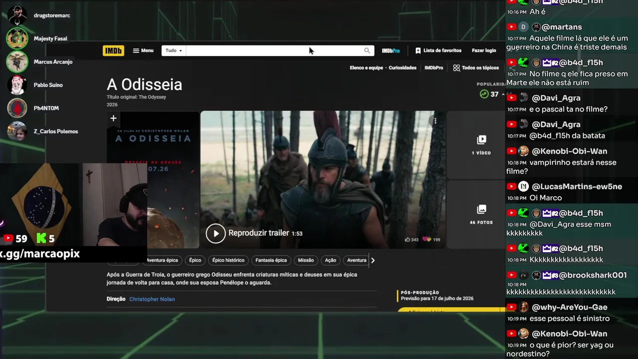Open the 46 FOTOS tile
Screen dimensions: 638x359
click(x=481, y=214)
